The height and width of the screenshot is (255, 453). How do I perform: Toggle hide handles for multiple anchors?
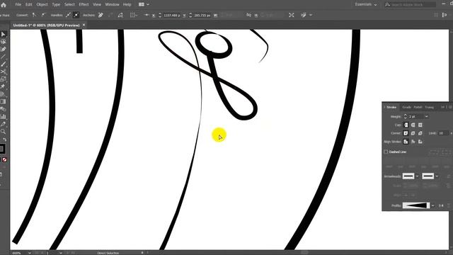pos(76,15)
